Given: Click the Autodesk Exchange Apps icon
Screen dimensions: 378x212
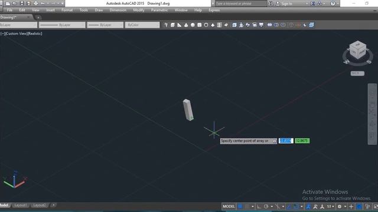Looking at the screenshot, I should [x=312, y=4].
